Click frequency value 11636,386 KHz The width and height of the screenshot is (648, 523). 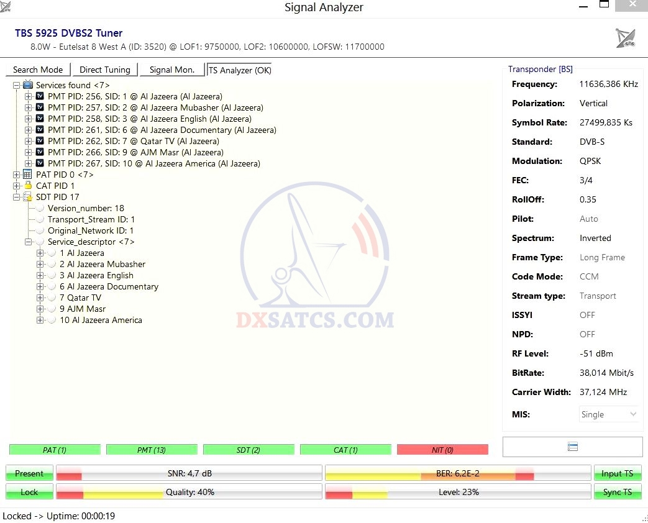tap(609, 84)
